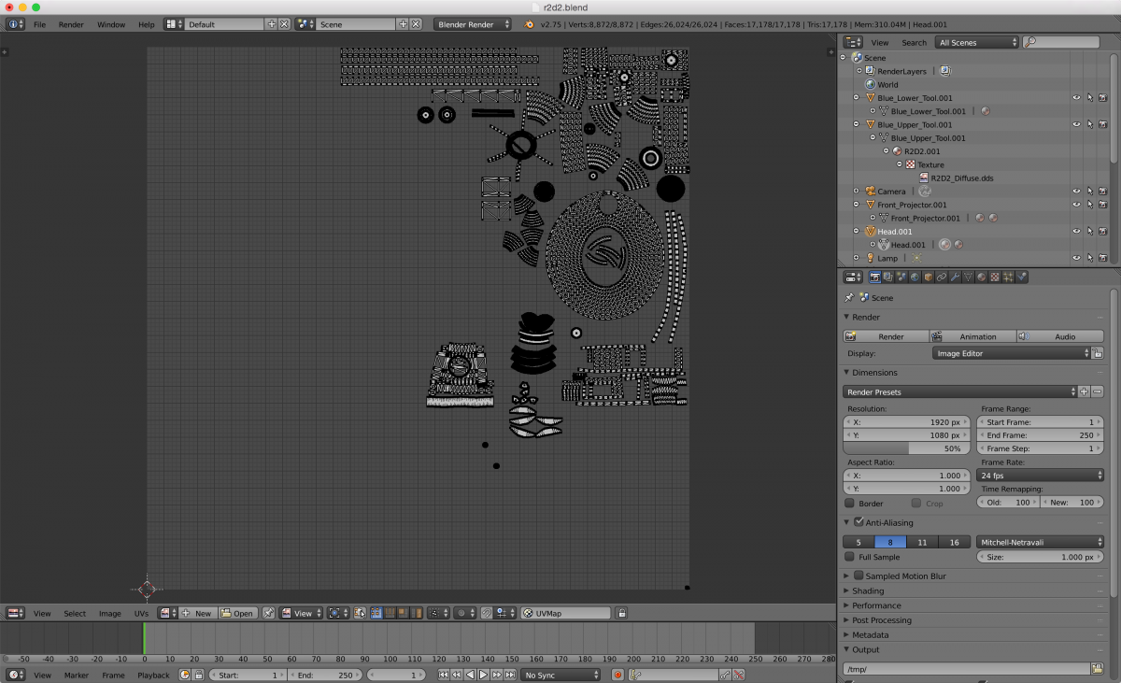Click the Render button

[x=887, y=336]
